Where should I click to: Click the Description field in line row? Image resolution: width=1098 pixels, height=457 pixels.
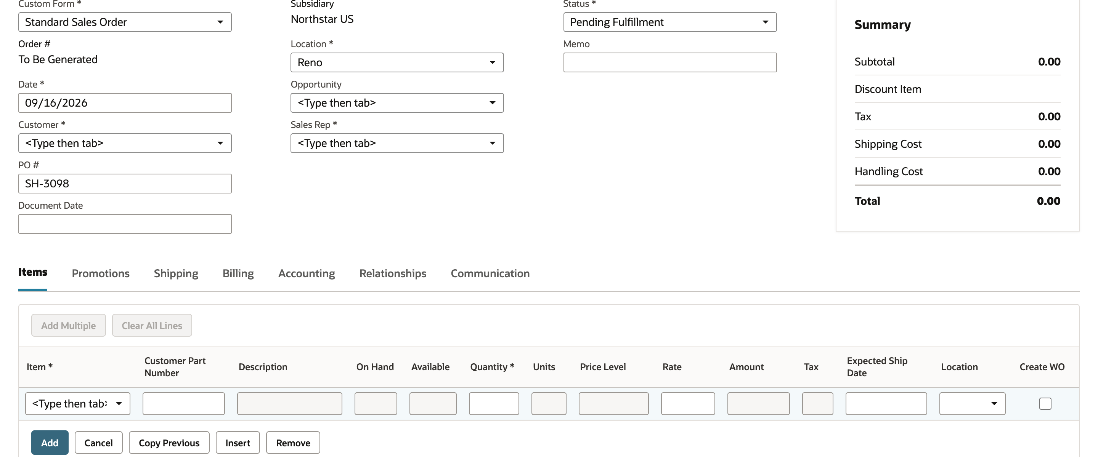coord(289,404)
